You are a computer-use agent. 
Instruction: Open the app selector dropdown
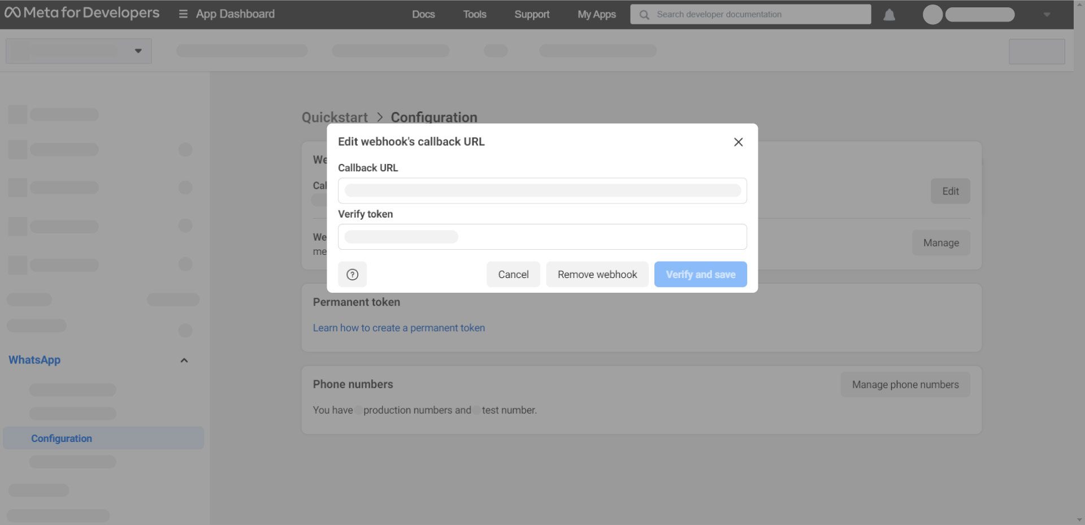click(79, 51)
